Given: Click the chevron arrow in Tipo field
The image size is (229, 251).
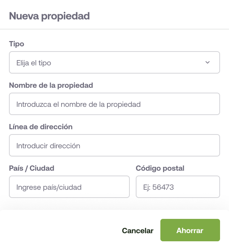Looking at the screenshot, I should (208, 62).
